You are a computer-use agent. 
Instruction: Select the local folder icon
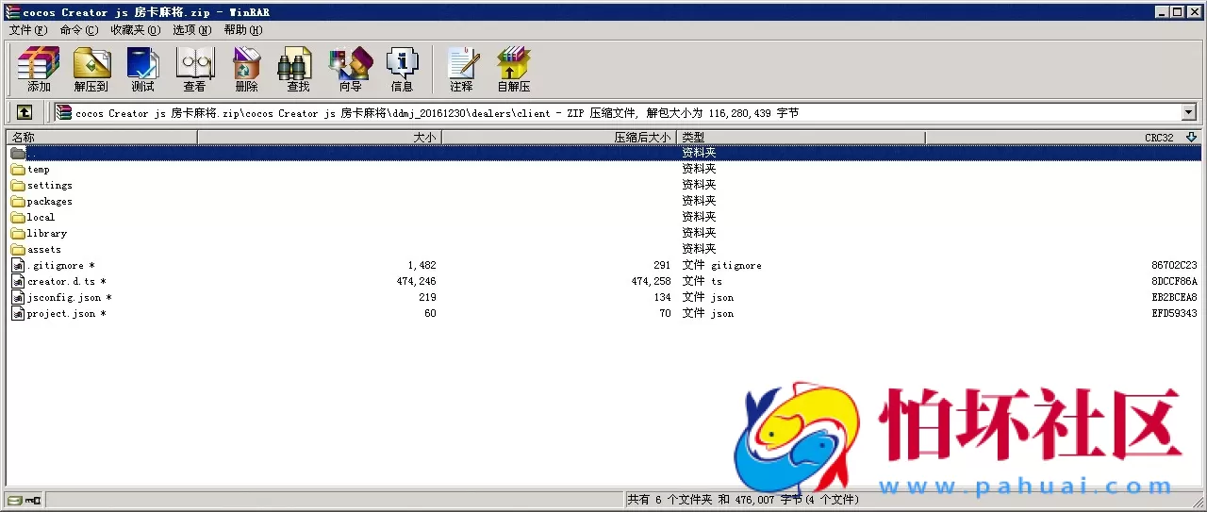(17, 218)
